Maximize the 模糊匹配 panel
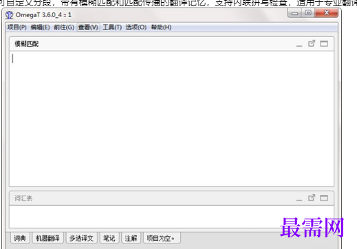The height and width of the screenshot is (249, 357). [x=324, y=43]
